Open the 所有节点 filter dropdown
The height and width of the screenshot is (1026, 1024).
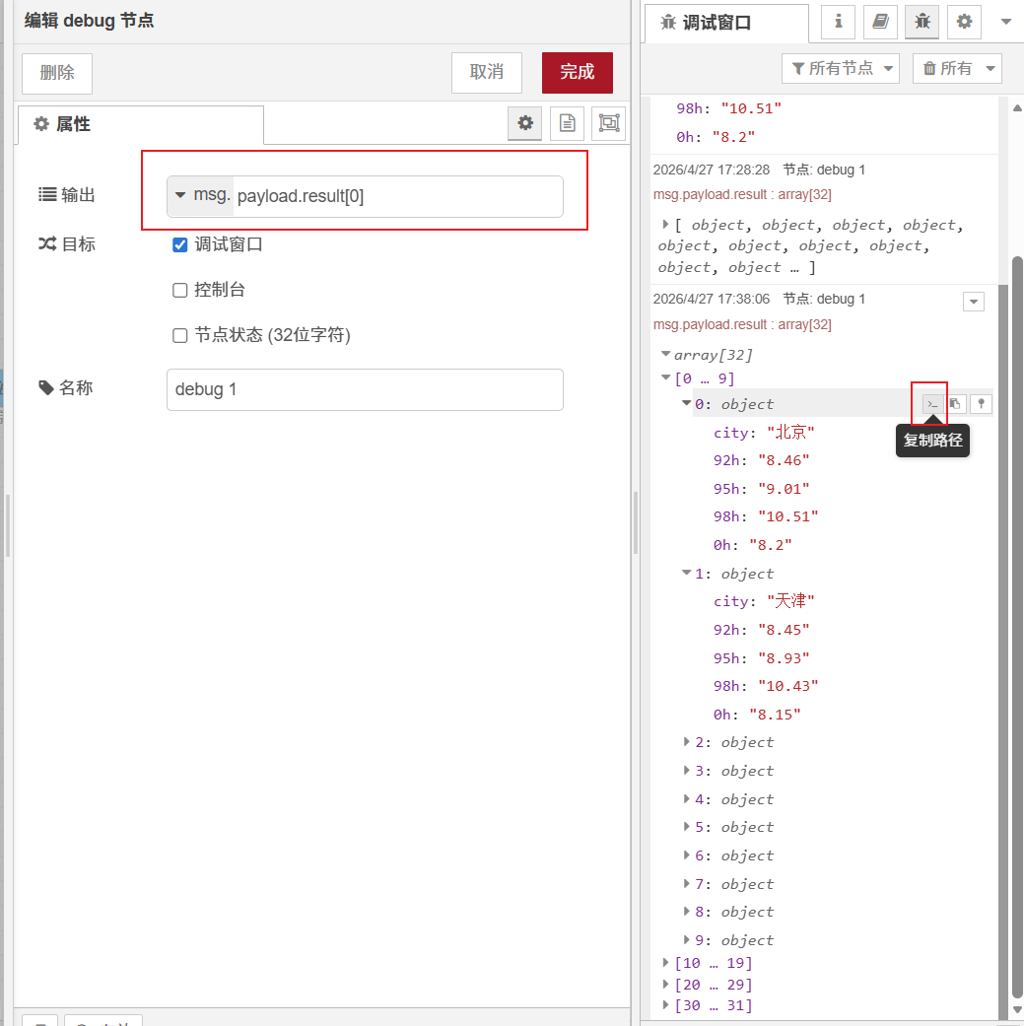(840, 68)
